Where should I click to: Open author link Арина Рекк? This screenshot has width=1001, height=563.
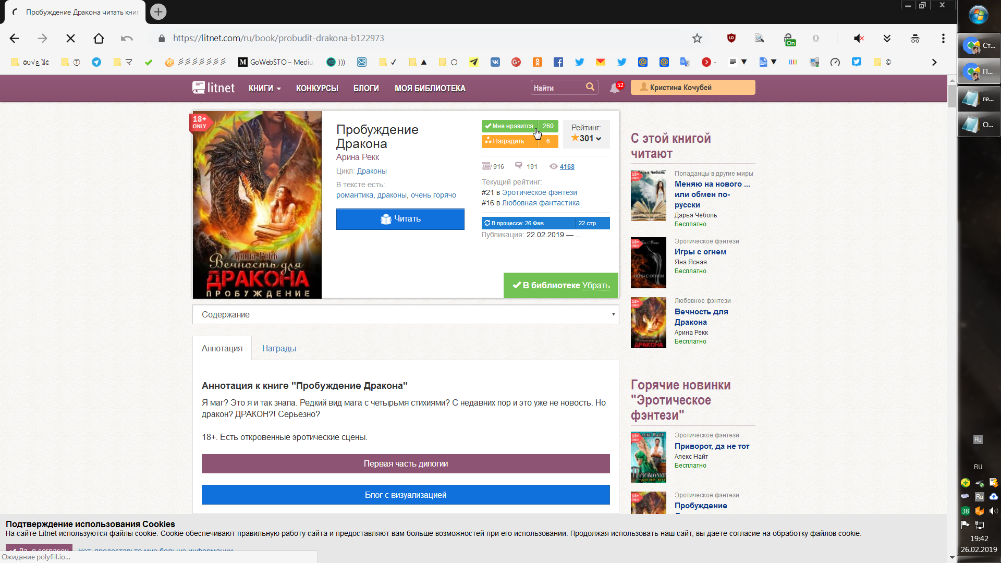[358, 157]
